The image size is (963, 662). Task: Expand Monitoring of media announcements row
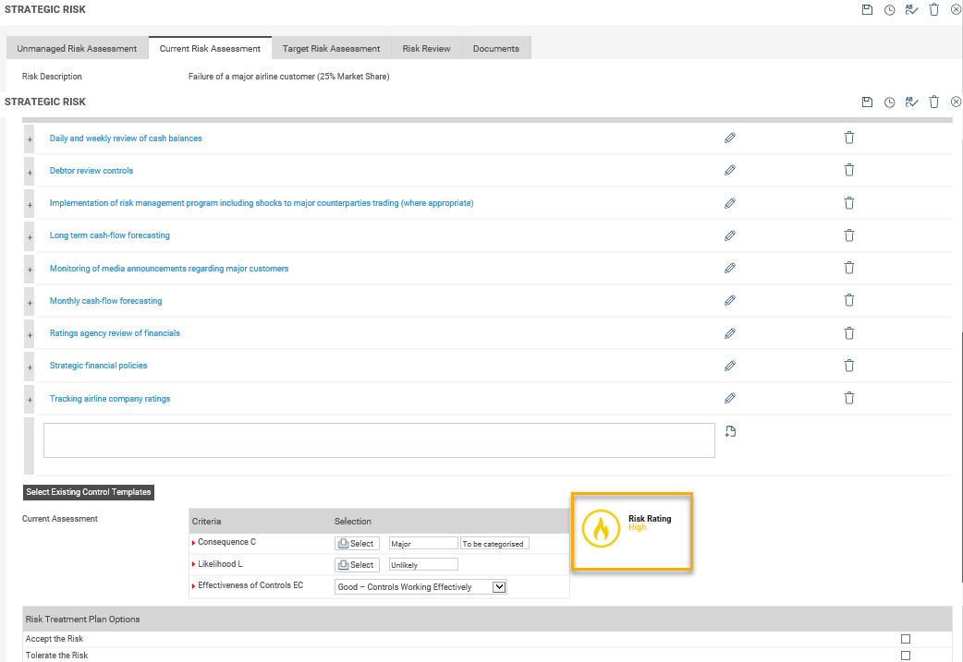coord(30,269)
